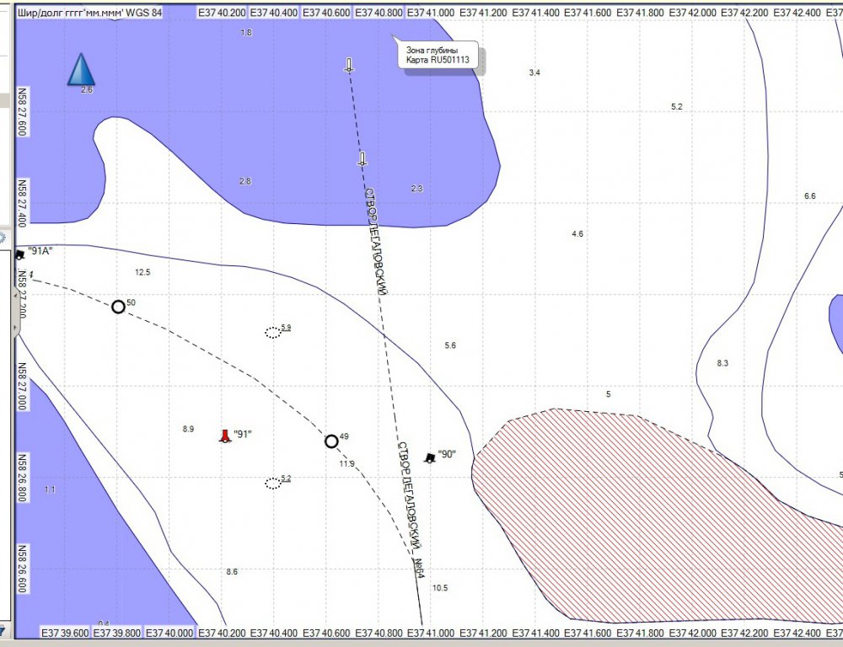The width and height of the screenshot is (843, 647).
Task: Click the lower leading-line beacon near depth 2.3
Action: tap(362, 158)
